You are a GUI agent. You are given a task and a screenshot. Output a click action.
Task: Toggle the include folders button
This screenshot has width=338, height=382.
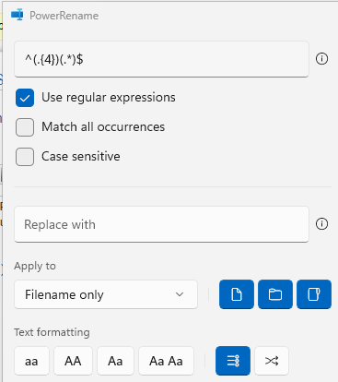pos(275,294)
